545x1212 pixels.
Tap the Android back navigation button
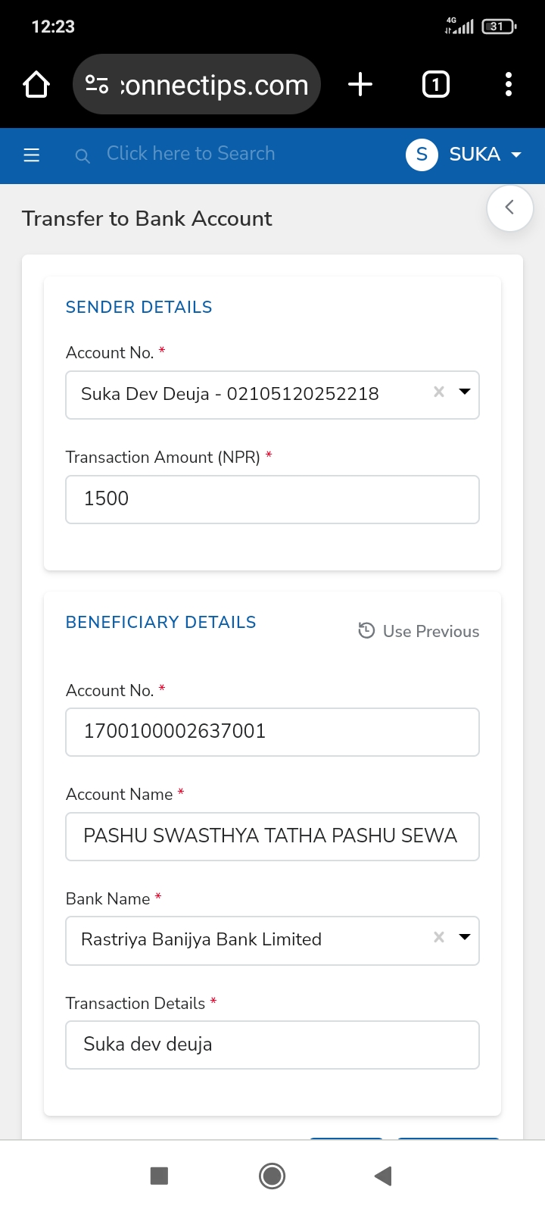383,1176
